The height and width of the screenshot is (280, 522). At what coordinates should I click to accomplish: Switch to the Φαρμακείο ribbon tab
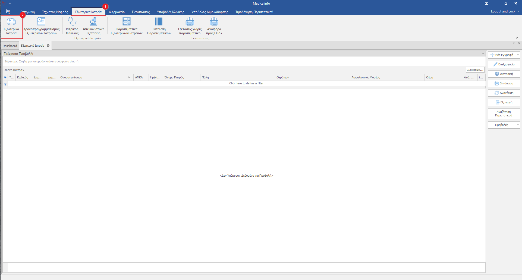(x=117, y=12)
